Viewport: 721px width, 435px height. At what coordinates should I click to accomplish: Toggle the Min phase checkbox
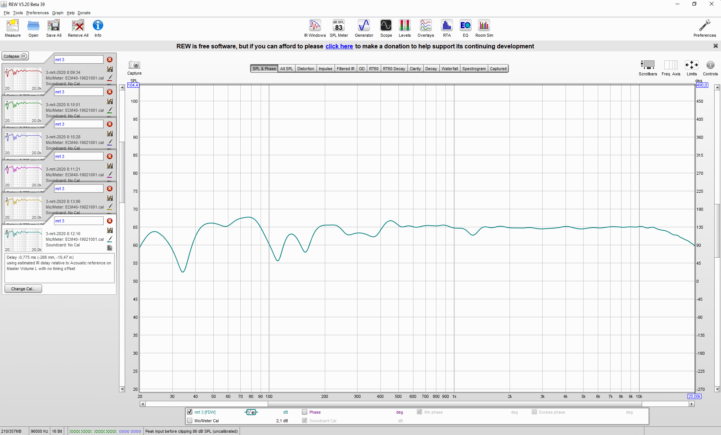pyautogui.click(x=419, y=412)
